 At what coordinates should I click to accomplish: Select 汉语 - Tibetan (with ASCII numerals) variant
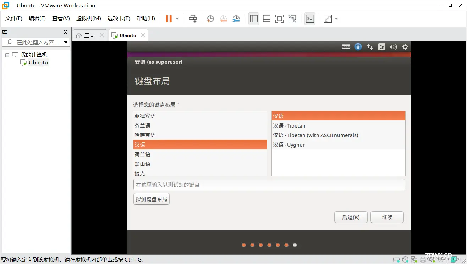click(x=339, y=135)
